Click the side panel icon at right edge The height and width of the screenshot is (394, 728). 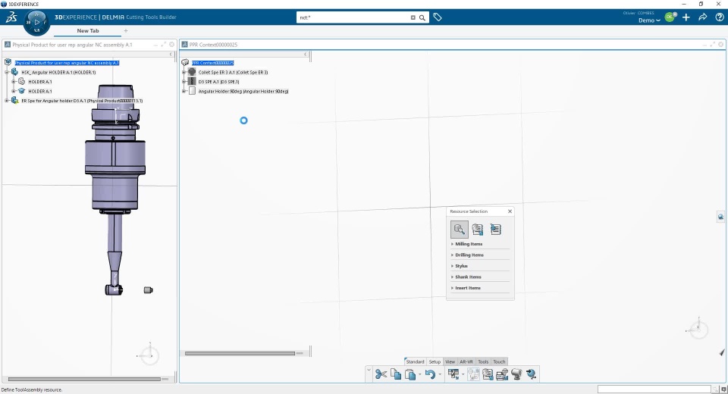pos(720,217)
